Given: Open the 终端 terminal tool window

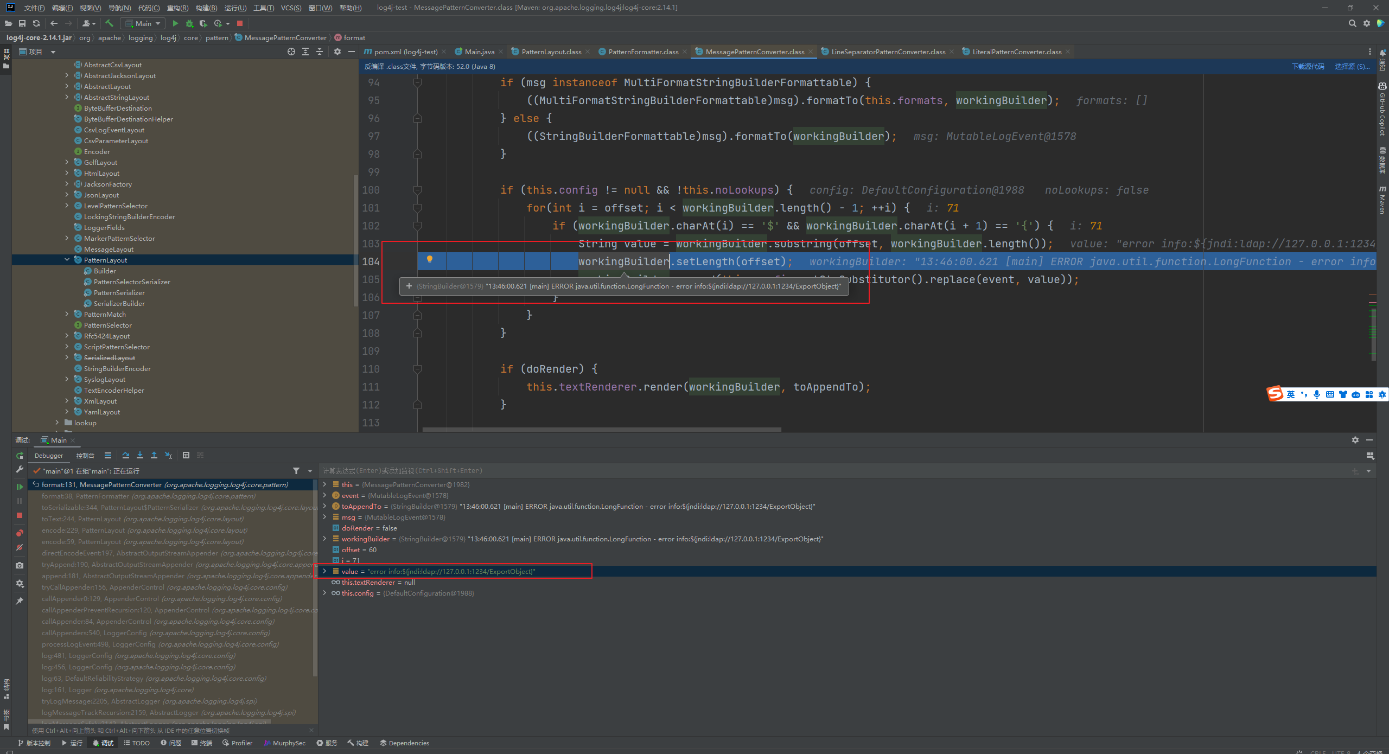Looking at the screenshot, I should [x=202, y=743].
